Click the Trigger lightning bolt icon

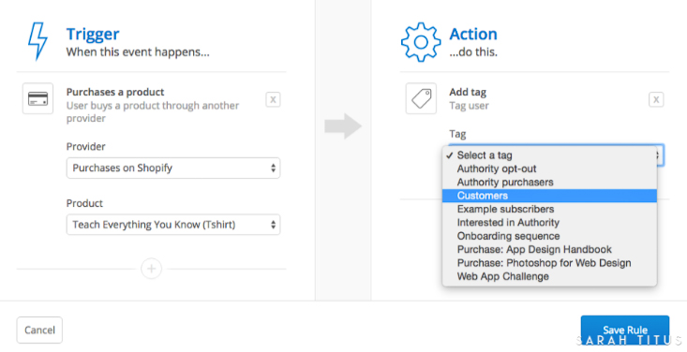coord(37,41)
